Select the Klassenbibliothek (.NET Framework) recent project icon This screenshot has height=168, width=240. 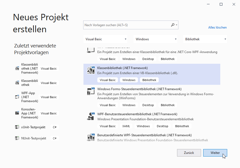pos(17,68)
